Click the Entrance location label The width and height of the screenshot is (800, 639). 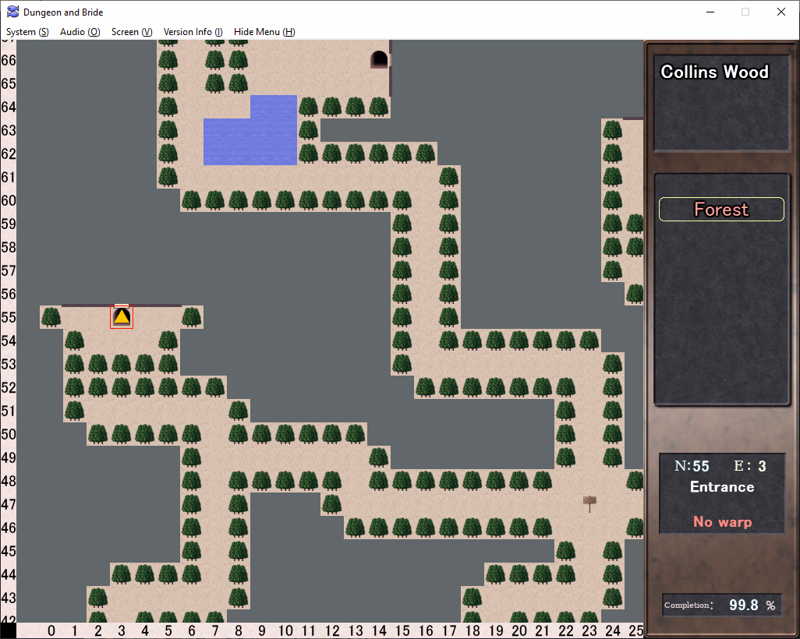(721, 487)
